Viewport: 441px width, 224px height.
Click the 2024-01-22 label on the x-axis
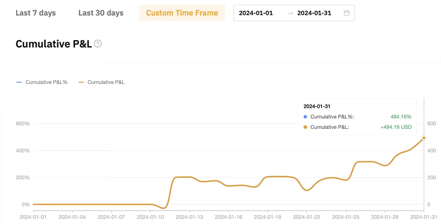[307, 217]
